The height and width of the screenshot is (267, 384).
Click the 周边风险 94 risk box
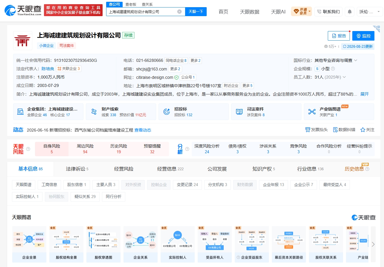pos(85,149)
